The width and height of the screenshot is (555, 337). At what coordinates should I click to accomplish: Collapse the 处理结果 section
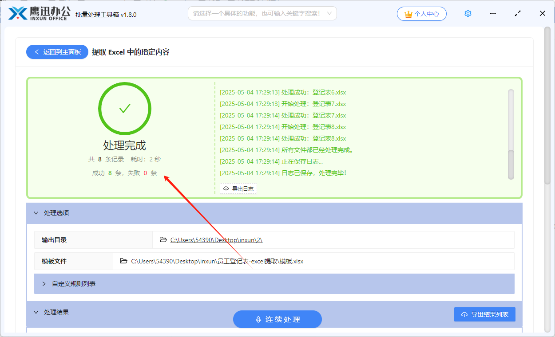pyautogui.click(x=36, y=312)
